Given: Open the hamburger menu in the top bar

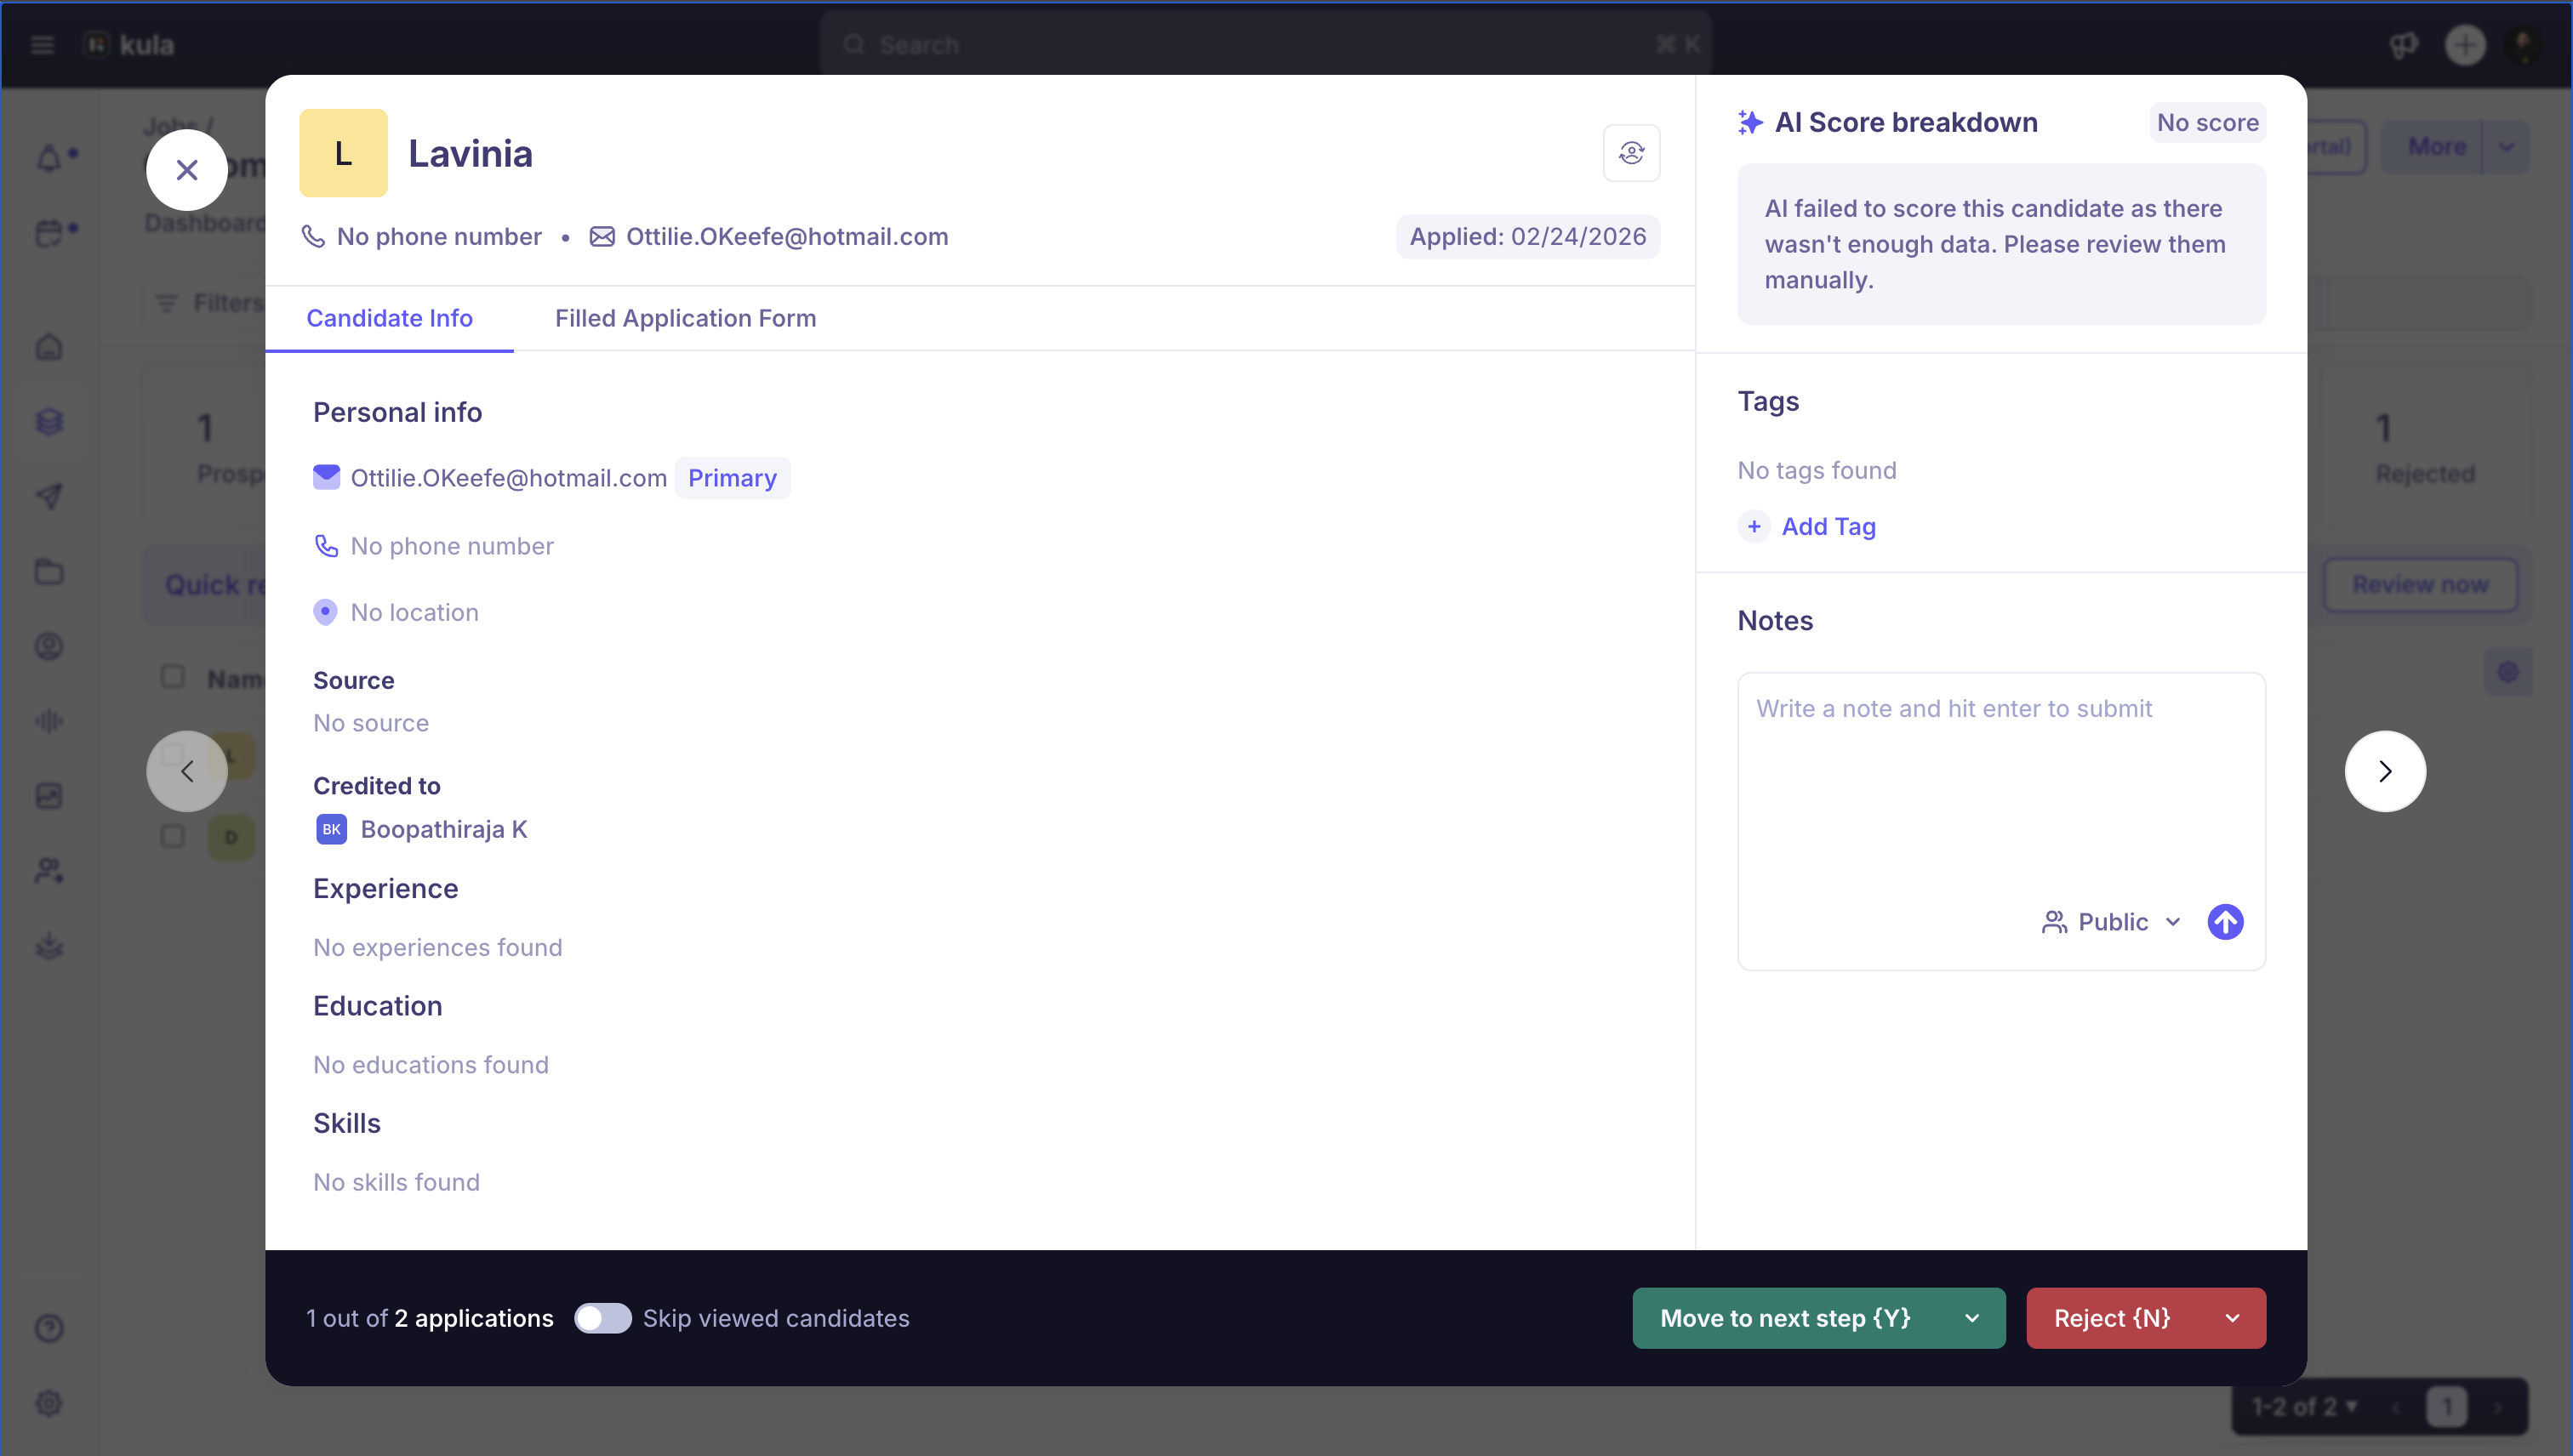Looking at the screenshot, I should pyautogui.click(x=42, y=45).
